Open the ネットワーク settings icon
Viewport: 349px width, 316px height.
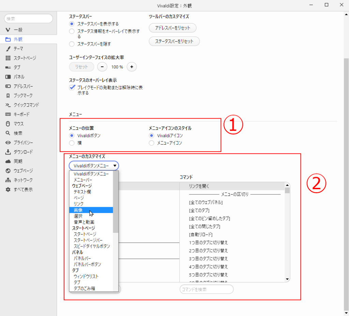point(8,180)
